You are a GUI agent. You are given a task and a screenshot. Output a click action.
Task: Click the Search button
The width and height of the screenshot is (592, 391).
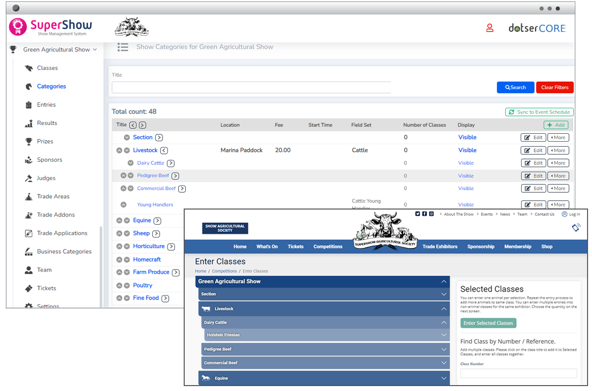pos(515,88)
